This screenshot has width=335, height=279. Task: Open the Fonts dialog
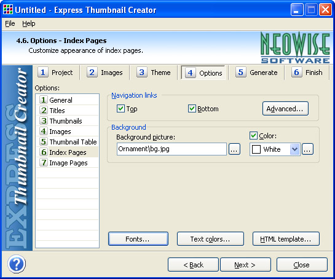138,239
